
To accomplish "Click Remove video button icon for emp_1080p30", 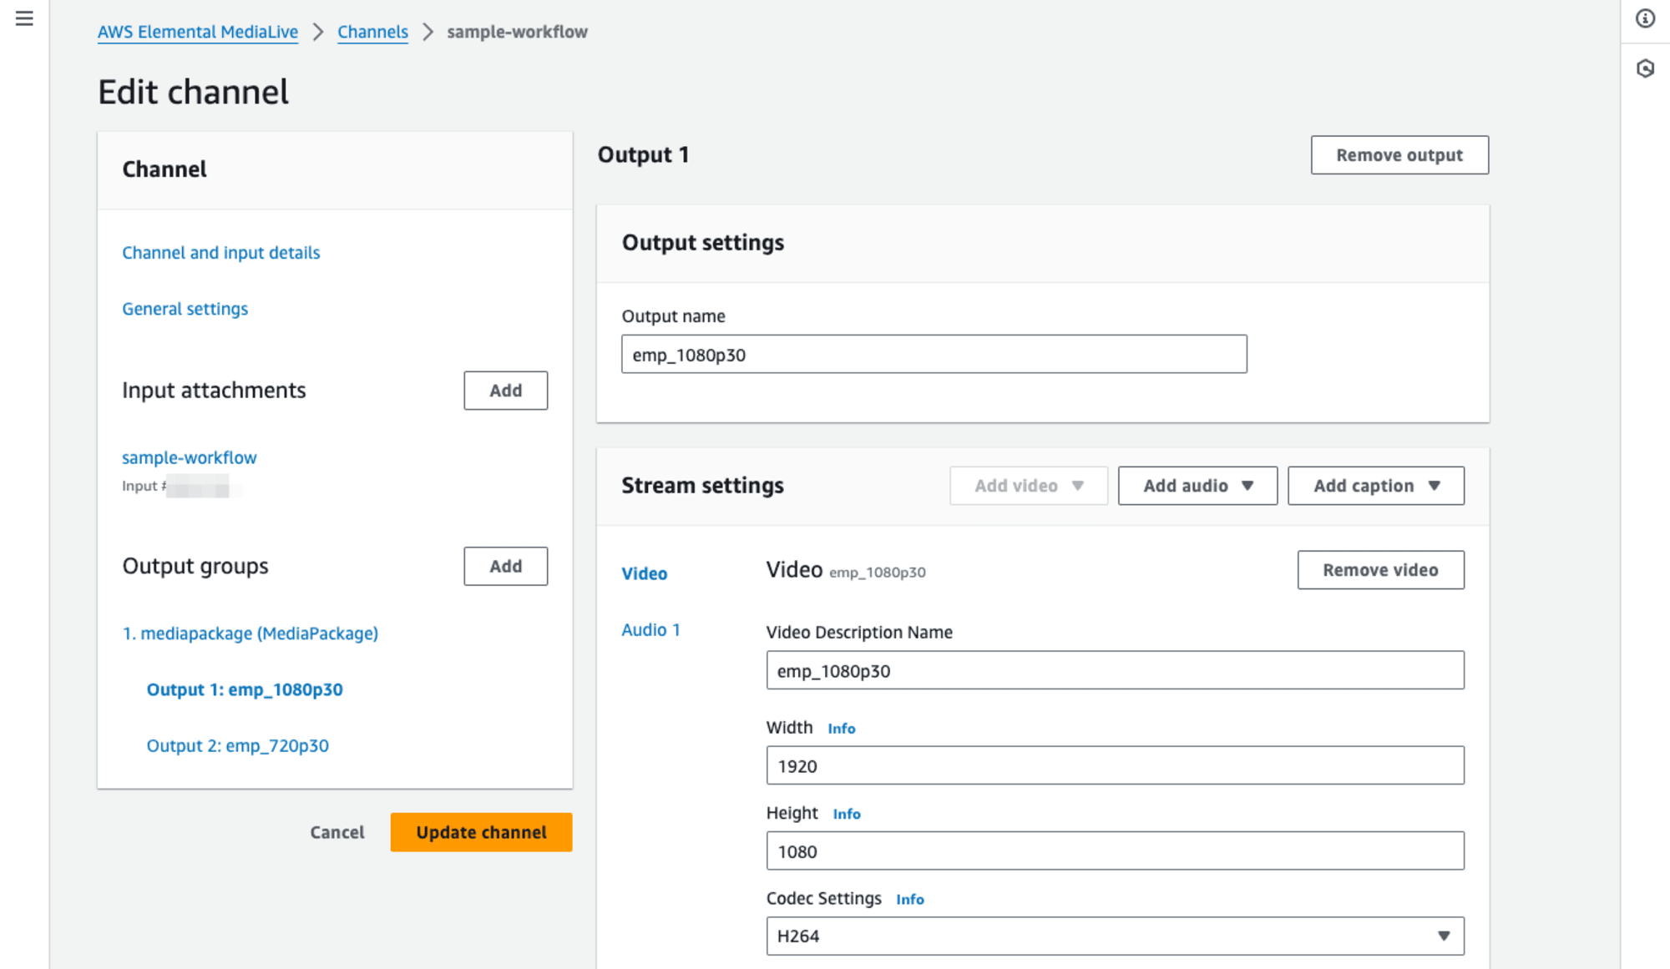I will (1380, 570).
